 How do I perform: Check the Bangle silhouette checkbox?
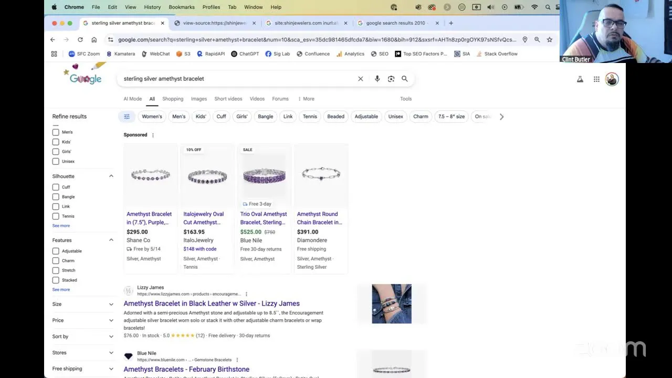pyautogui.click(x=56, y=197)
